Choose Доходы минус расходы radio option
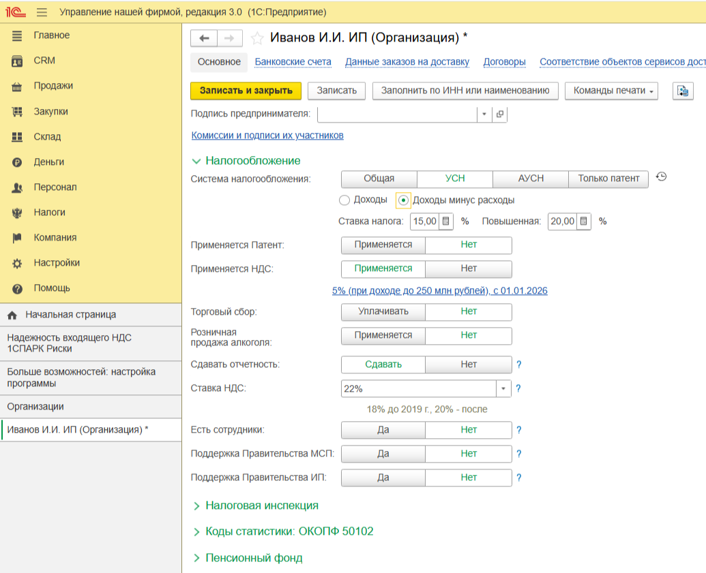 [403, 200]
